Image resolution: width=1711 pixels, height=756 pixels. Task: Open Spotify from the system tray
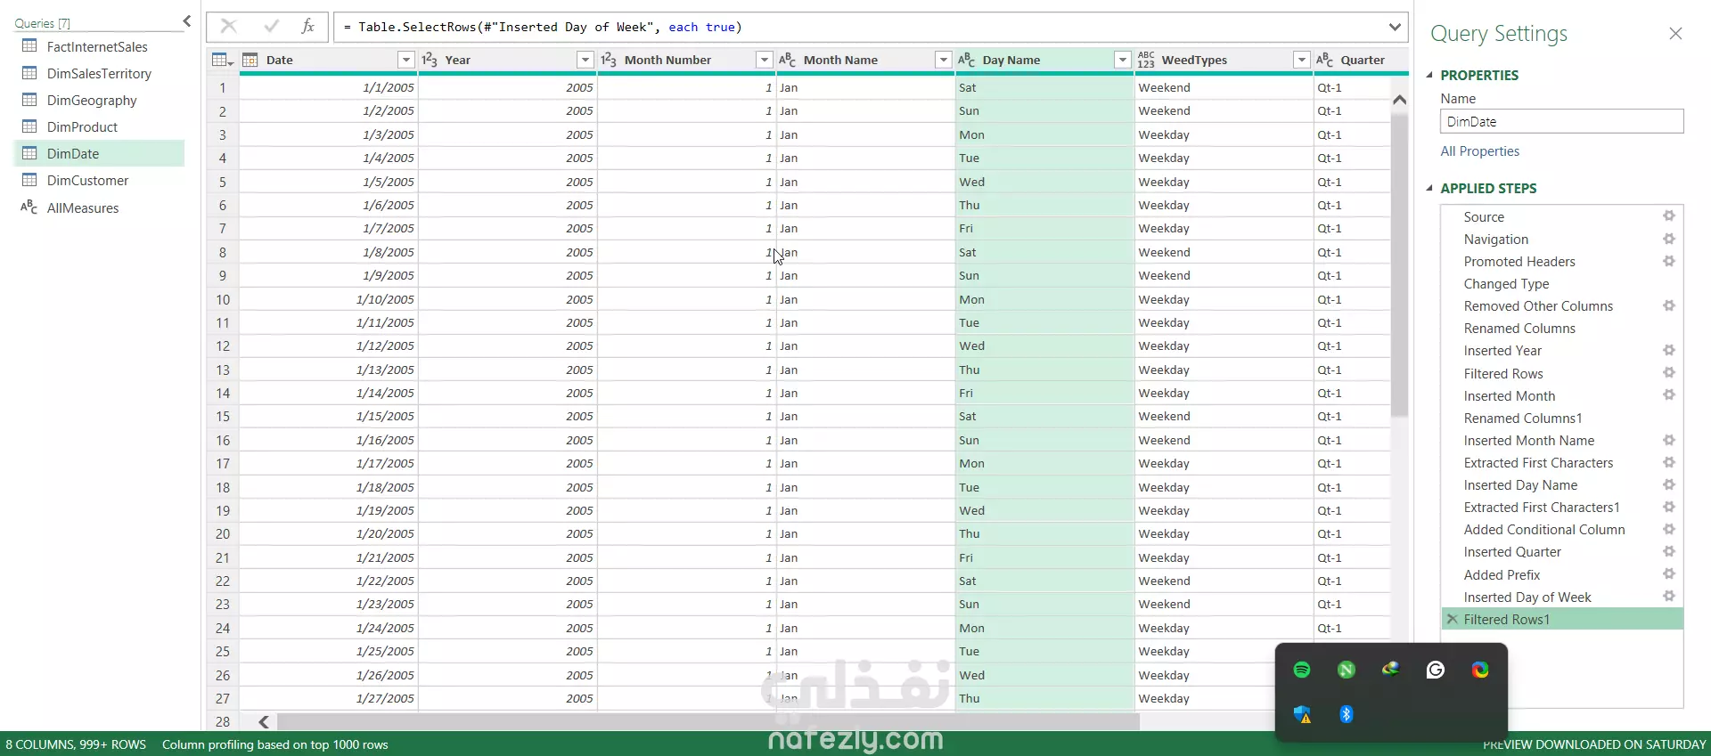click(1302, 670)
